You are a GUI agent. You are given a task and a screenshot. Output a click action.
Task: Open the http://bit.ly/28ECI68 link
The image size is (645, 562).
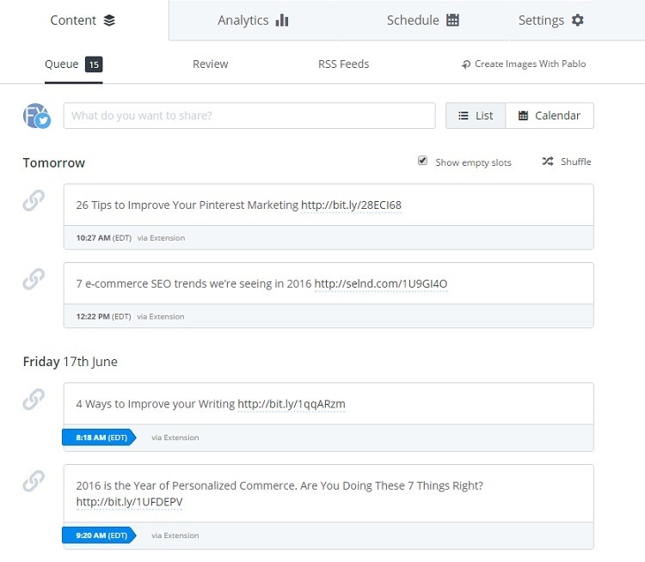click(351, 205)
